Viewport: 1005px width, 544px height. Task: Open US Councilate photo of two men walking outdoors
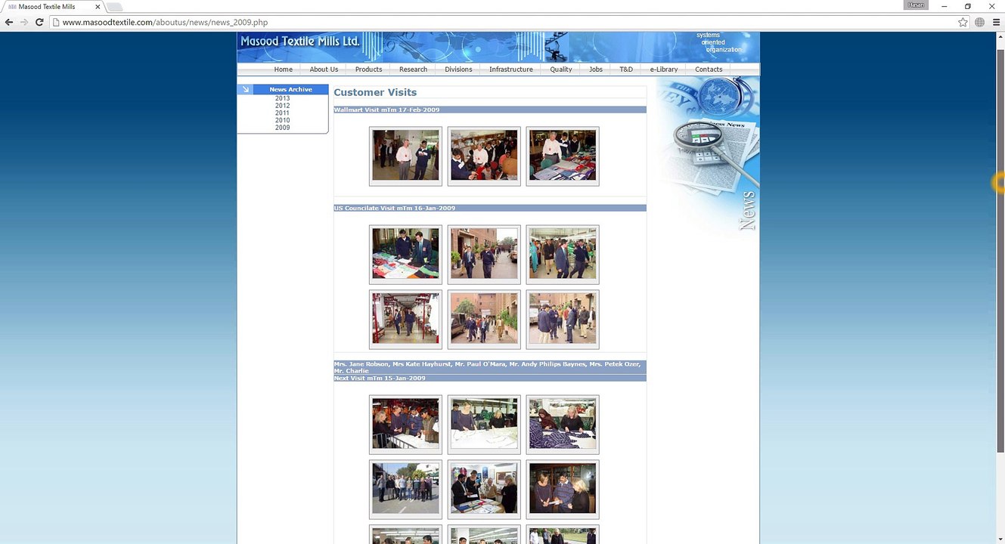(x=484, y=254)
